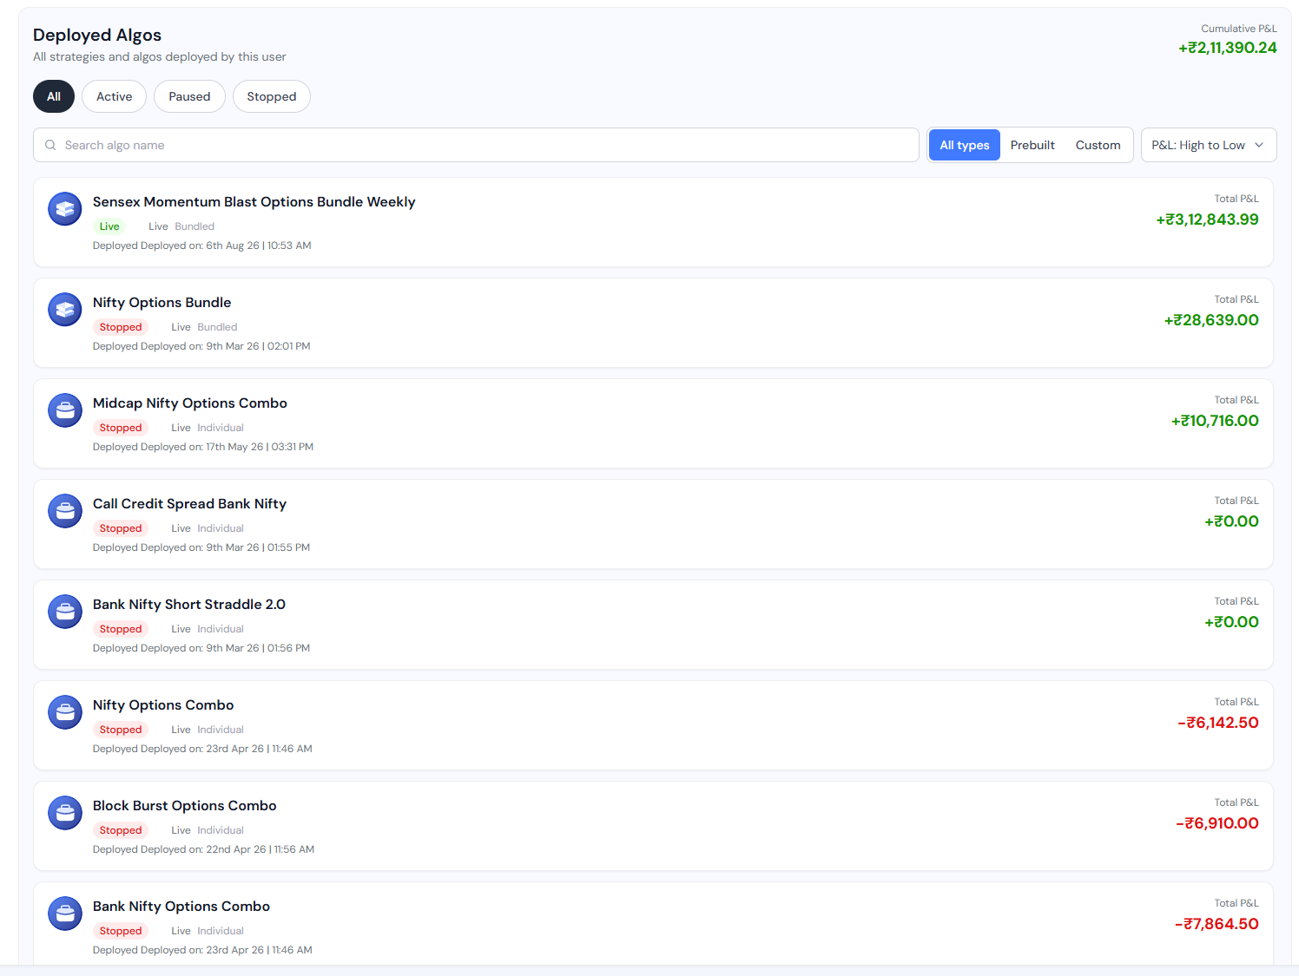Screen dimensions: 1299x976
Task: Focus the Search algo name field
Action: 476,145
